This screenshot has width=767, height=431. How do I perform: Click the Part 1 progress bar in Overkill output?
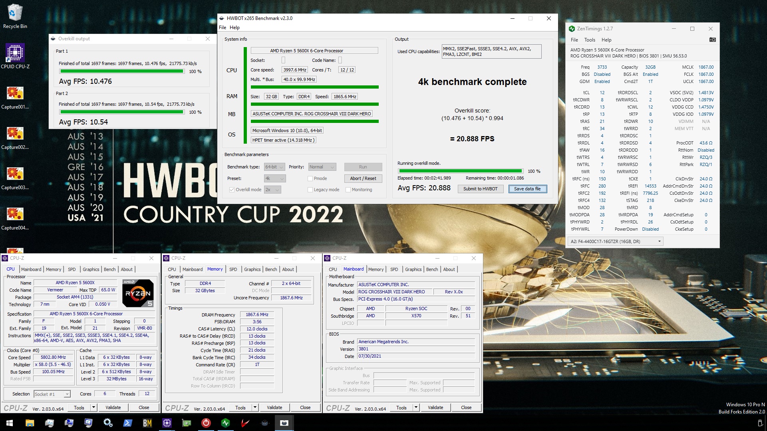click(122, 71)
